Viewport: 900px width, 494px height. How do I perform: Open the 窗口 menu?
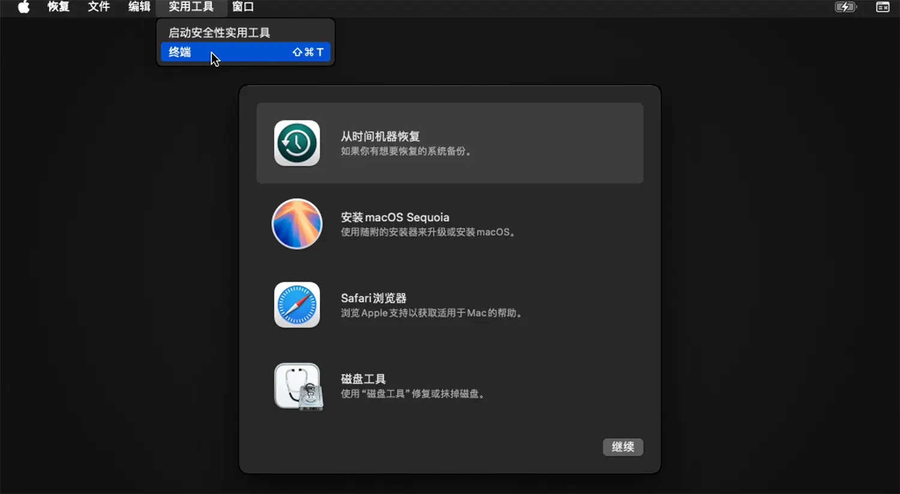(x=244, y=8)
